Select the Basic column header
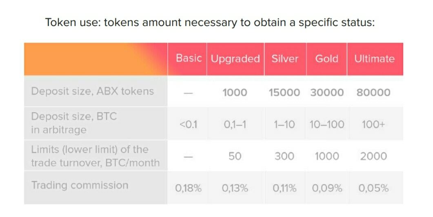The height and width of the screenshot is (217, 433). tap(189, 58)
